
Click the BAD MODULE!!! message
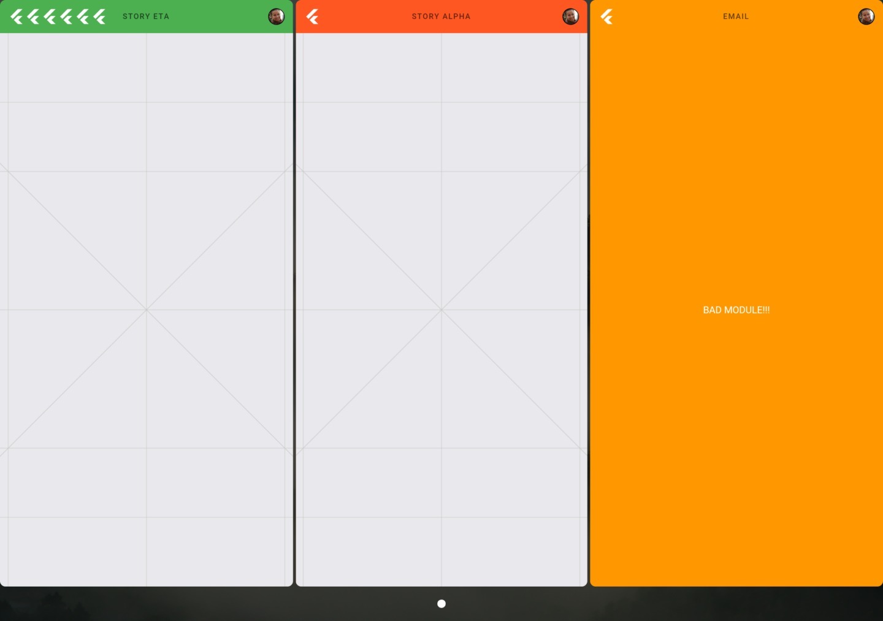pos(736,310)
